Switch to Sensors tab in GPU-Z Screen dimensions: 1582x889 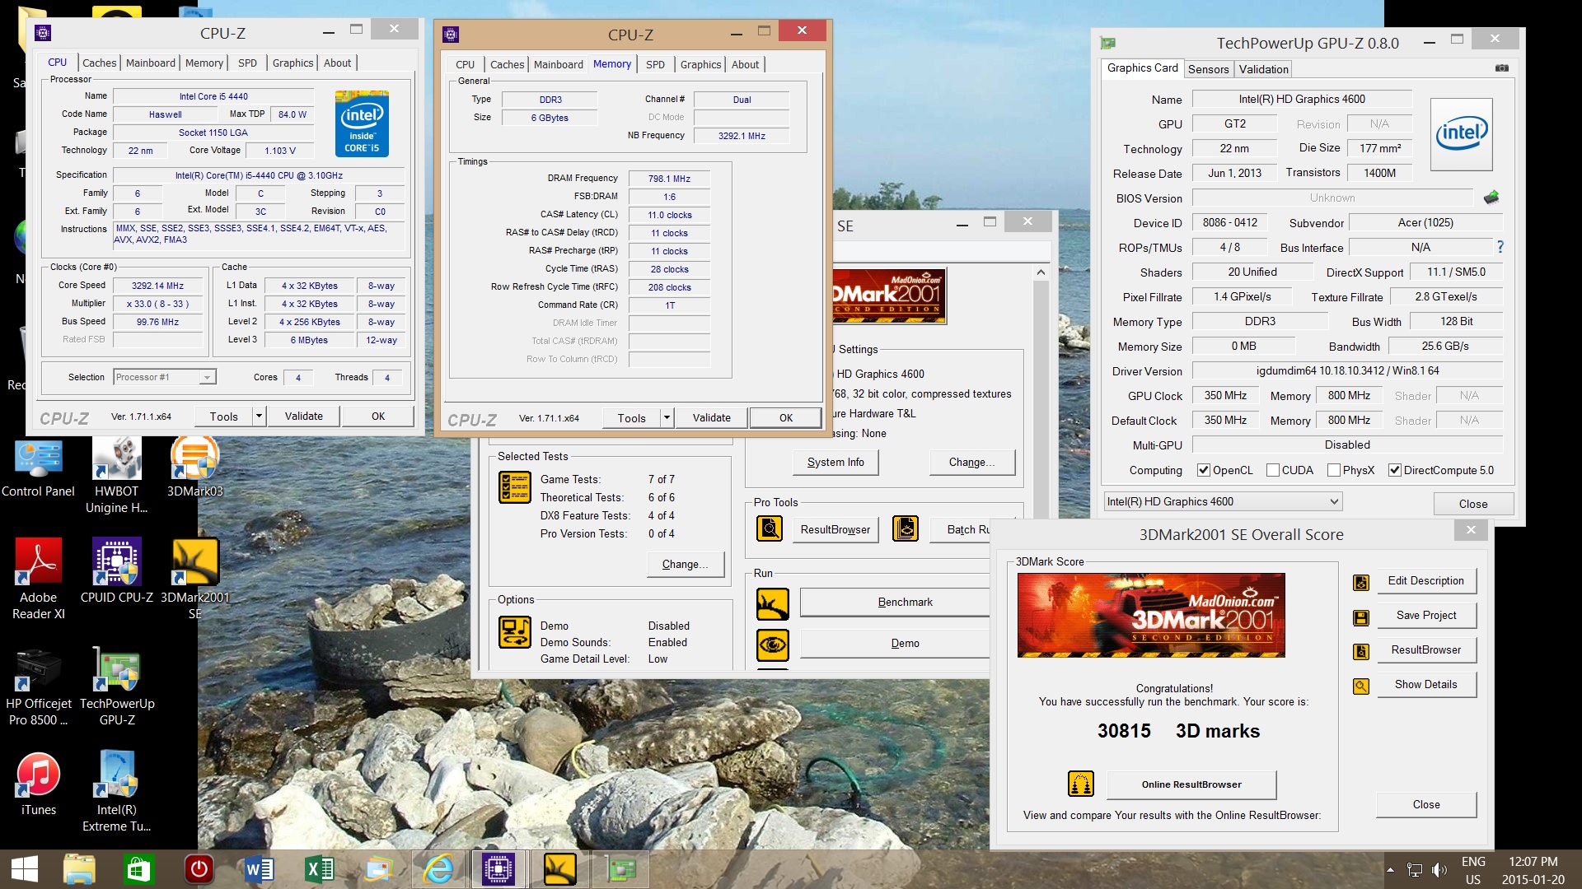tap(1209, 69)
